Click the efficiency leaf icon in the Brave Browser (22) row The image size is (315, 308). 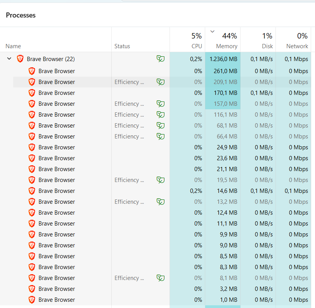click(x=161, y=59)
